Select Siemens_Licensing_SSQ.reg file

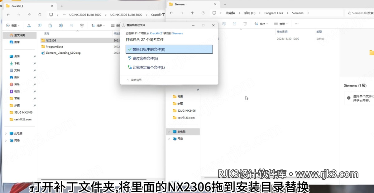[63, 53]
